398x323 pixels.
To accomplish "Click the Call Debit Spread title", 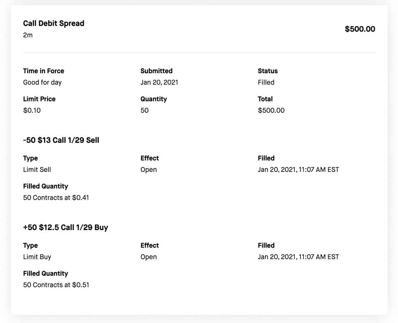I will pos(53,23).
